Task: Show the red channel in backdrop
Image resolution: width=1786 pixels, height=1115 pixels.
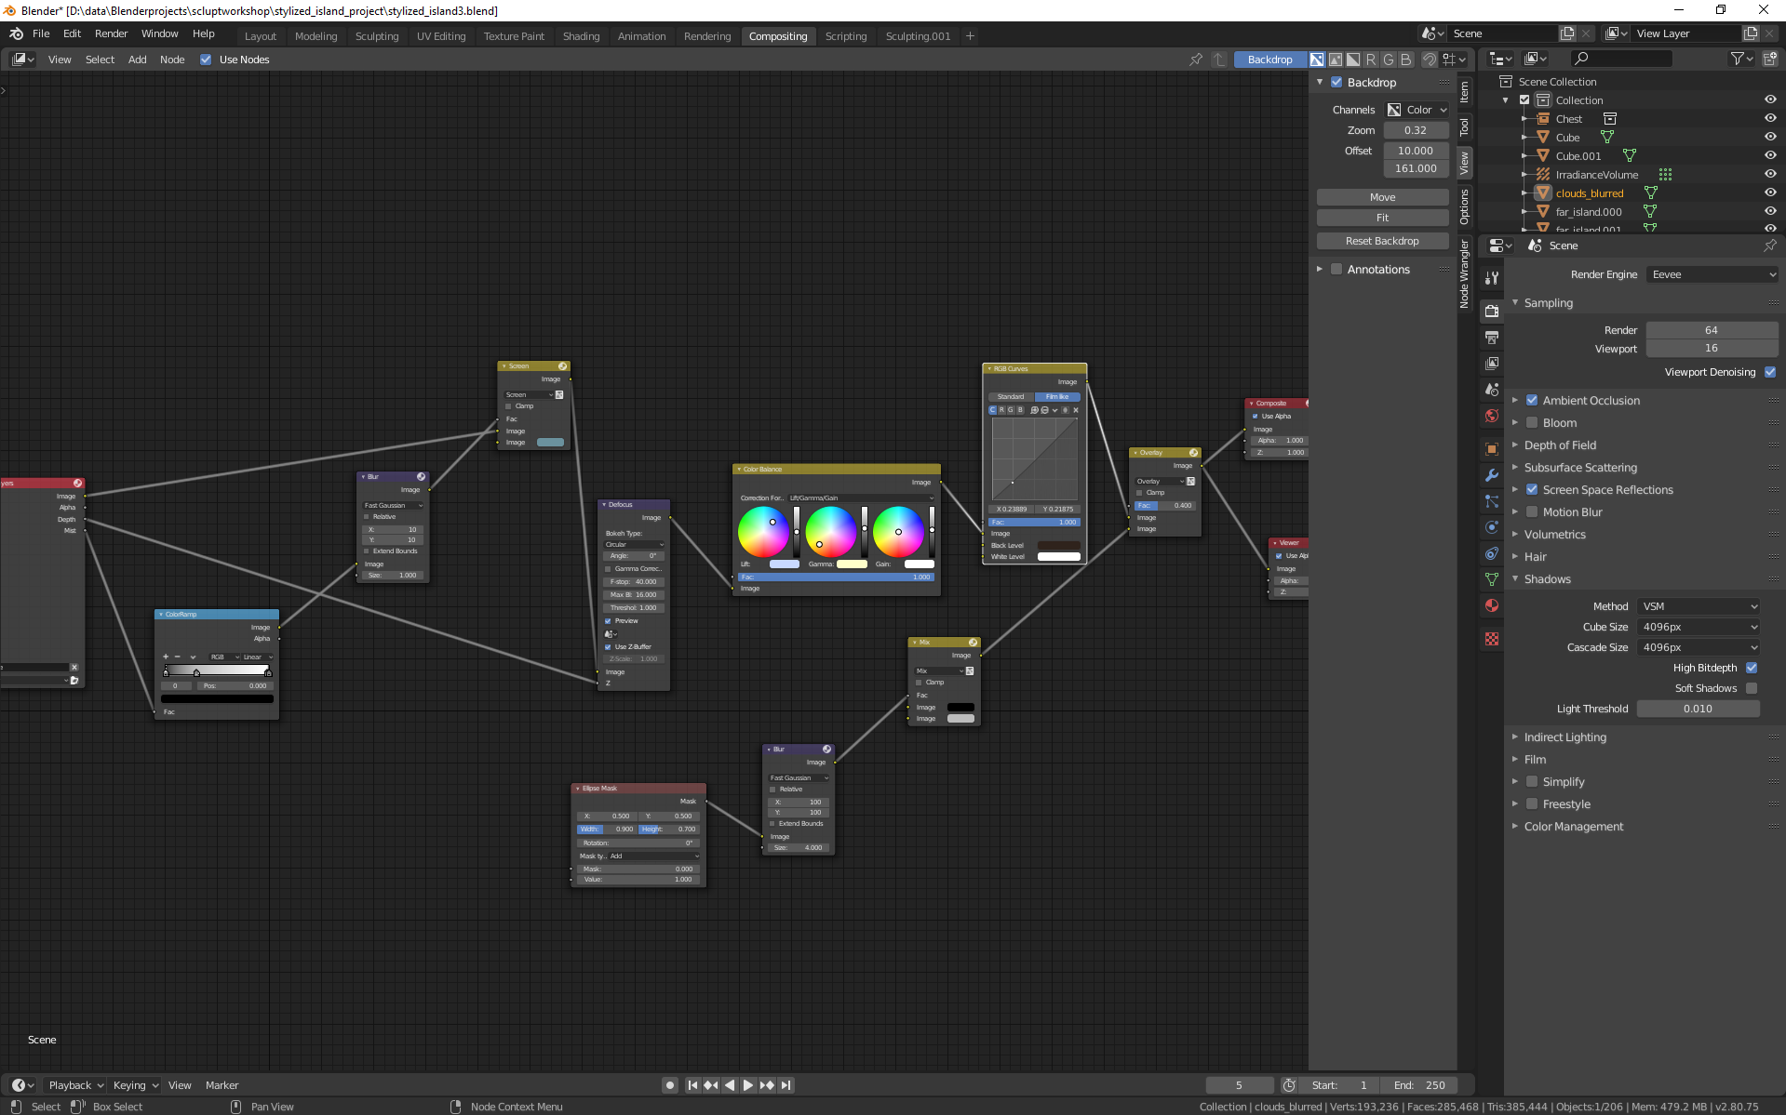Action: pyautogui.click(x=1371, y=60)
